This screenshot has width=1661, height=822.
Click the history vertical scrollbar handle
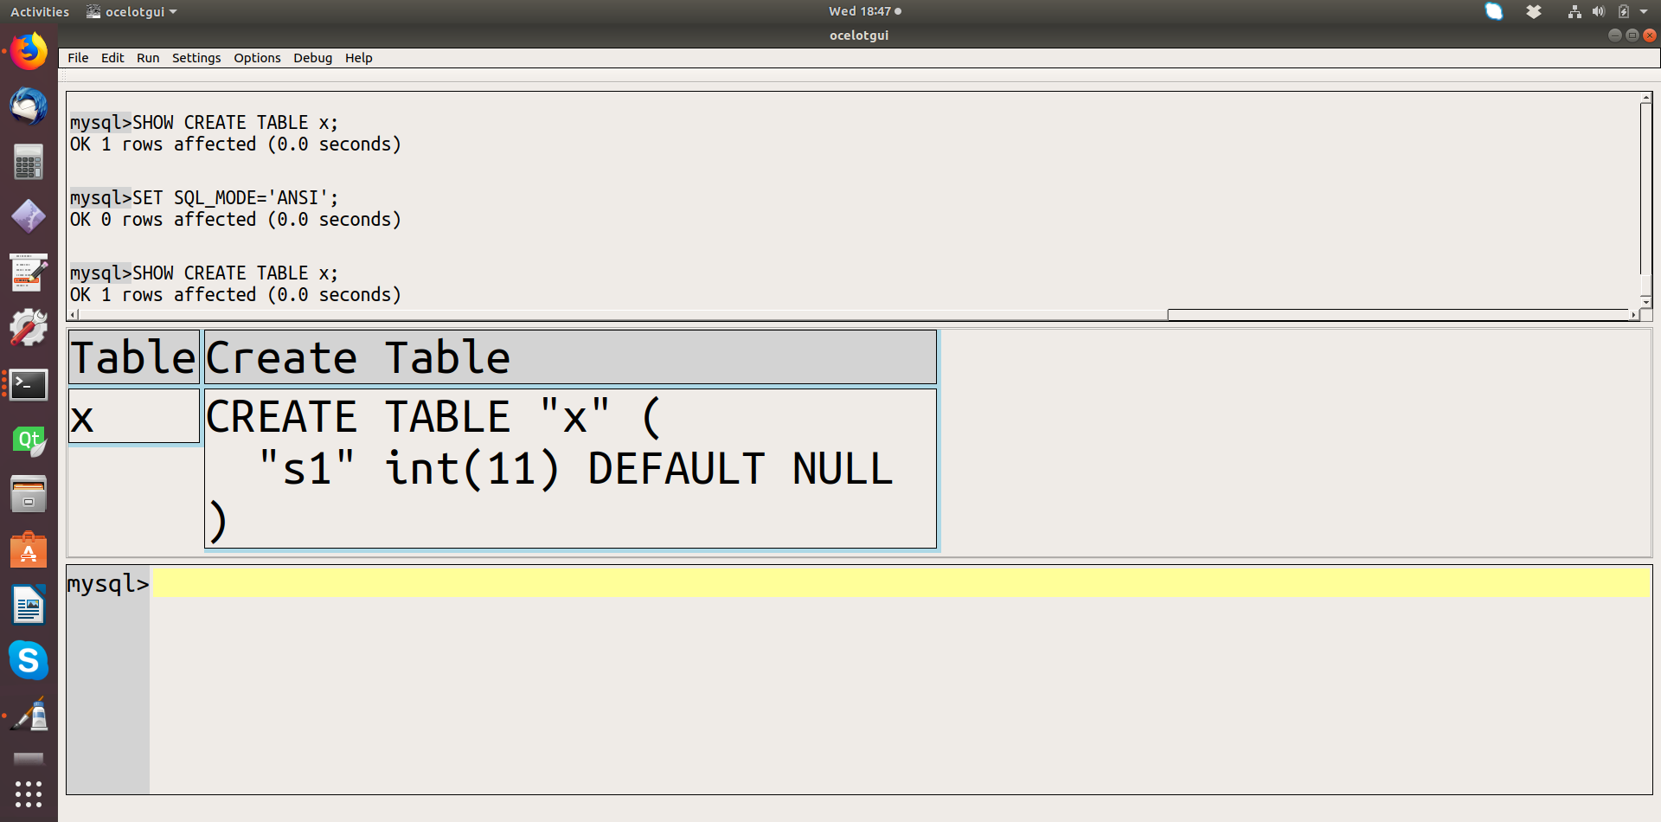click(x=1646, y=284)
